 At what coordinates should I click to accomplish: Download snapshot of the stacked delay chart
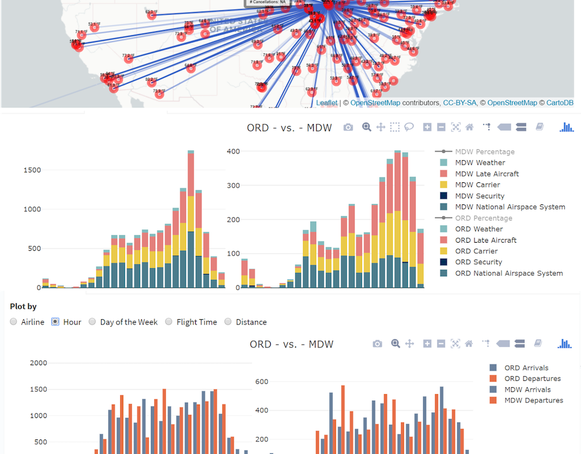click(x=348, y=127)
